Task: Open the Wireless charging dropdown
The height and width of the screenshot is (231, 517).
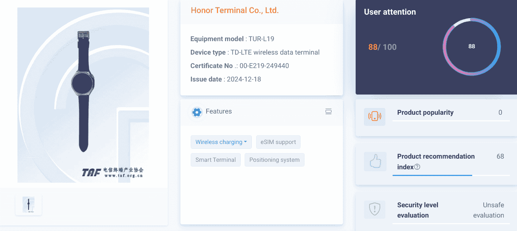Action: tap(221, 142)
